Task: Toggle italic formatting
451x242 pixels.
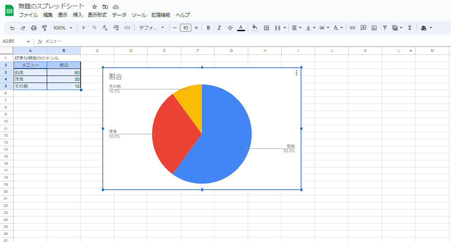Action: 219,28
